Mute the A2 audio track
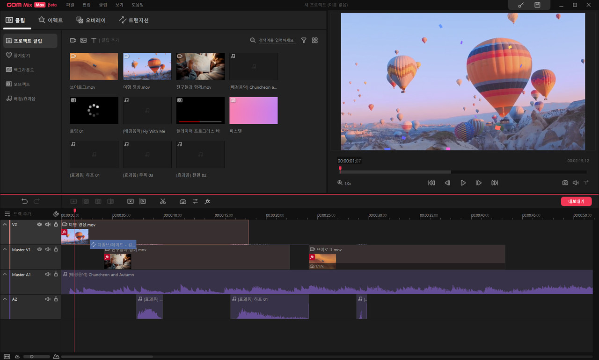The width and height of the screenshot is (599, 360). (48, 299)
